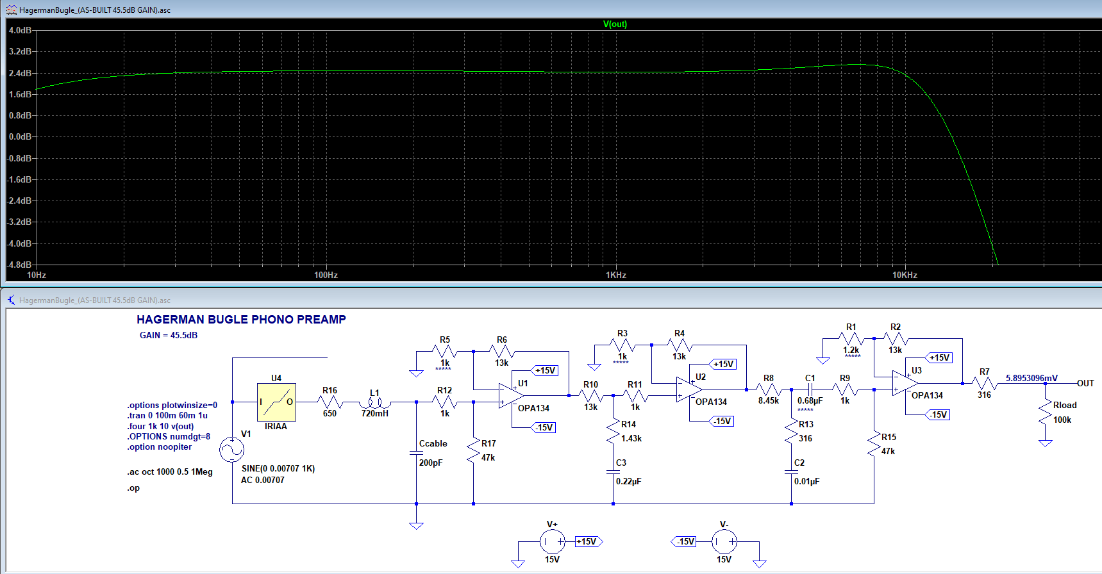Select the R16 resistor symbol
Screen dimensions: 1102x574
pos(330,402)
